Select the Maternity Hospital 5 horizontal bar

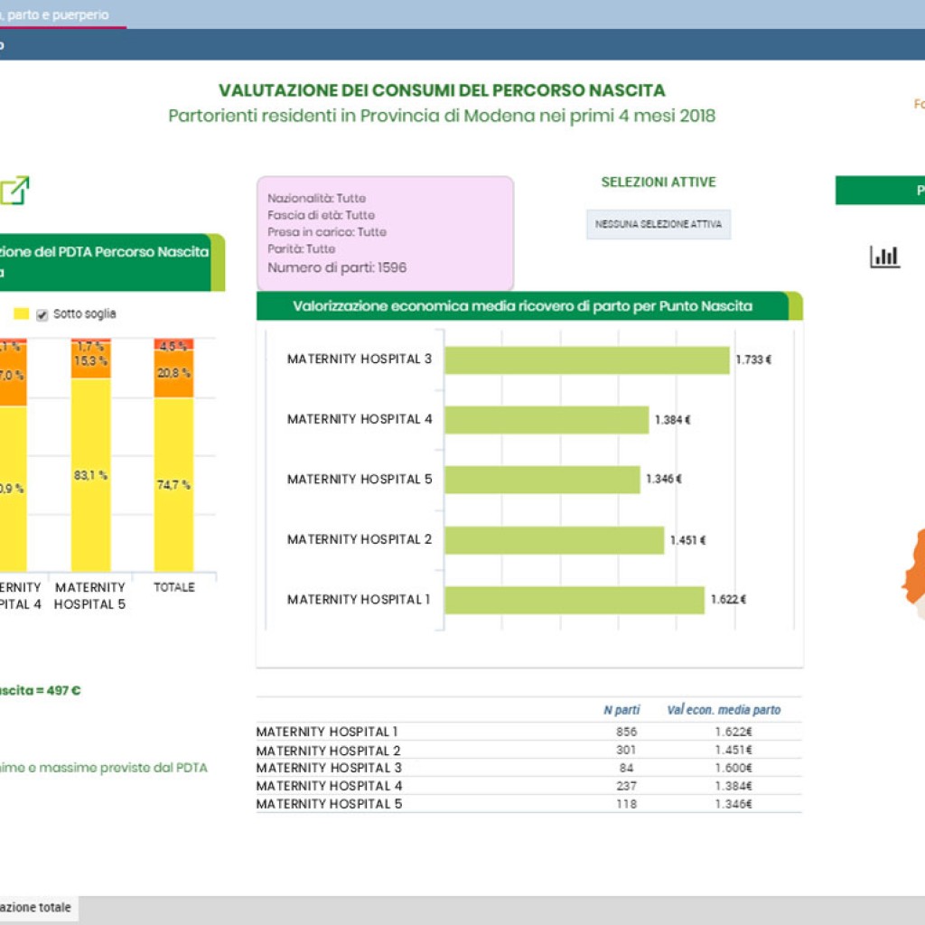542,480
